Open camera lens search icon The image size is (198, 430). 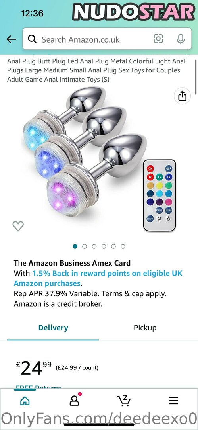[158, 39]
